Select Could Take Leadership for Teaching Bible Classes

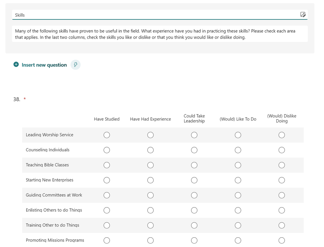click(194, 165)
